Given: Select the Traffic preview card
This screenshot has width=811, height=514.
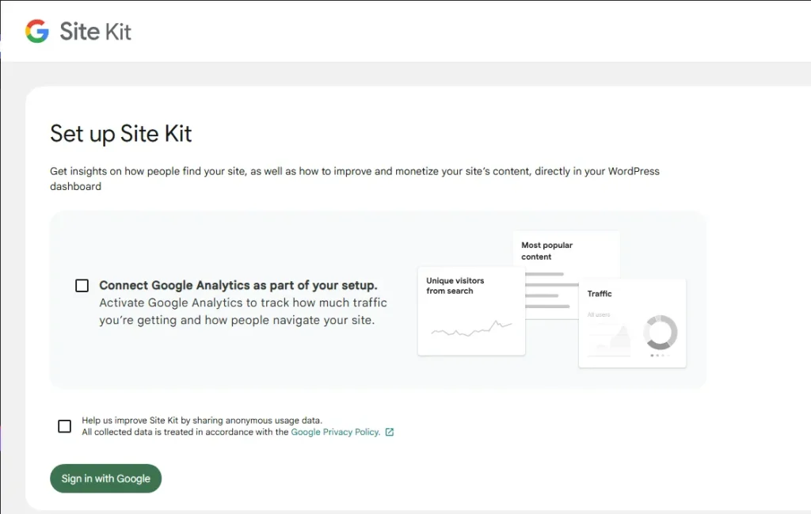Looking at the screenshot, I should pyautogui.click(x=632, y=322).
